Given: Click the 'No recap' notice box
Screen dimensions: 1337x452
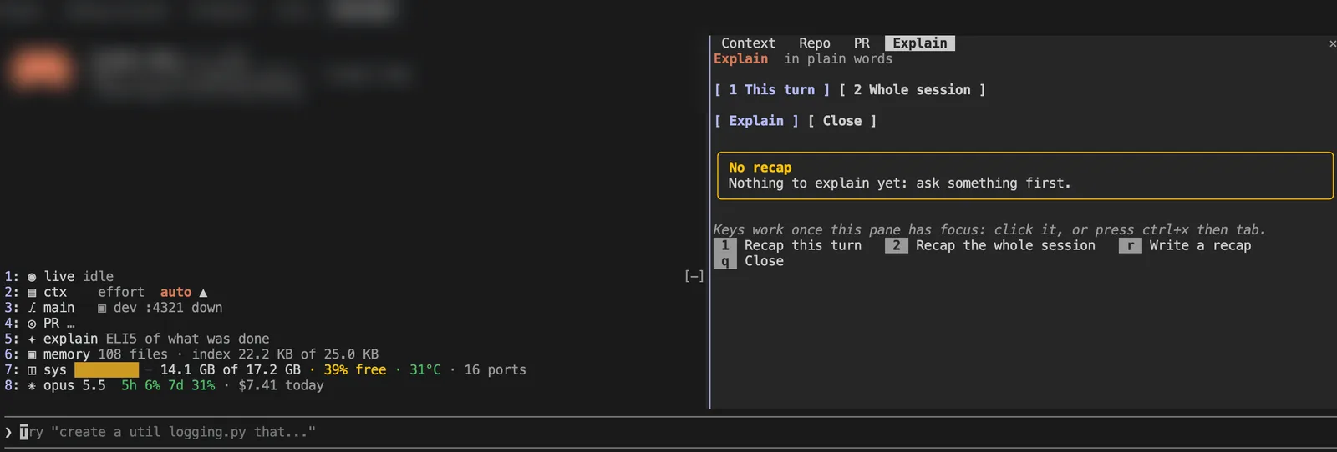Looking at the screenshot, I should coord(1025,176).
